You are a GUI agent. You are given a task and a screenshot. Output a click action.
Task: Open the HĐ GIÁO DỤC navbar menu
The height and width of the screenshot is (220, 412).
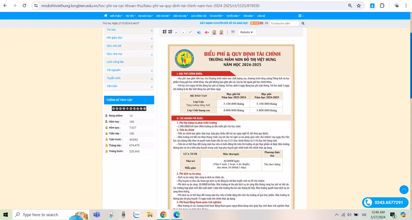click(x=146, y=16)
